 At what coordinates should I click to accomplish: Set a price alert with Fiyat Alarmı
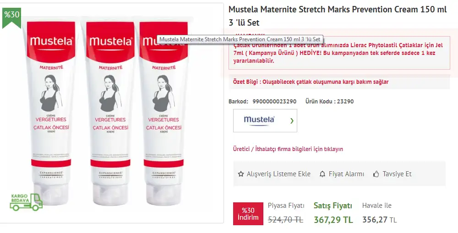click(346, 174)
